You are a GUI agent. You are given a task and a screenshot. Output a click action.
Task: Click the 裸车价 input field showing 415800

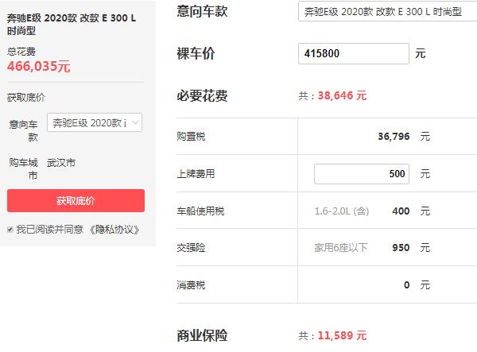355,54
